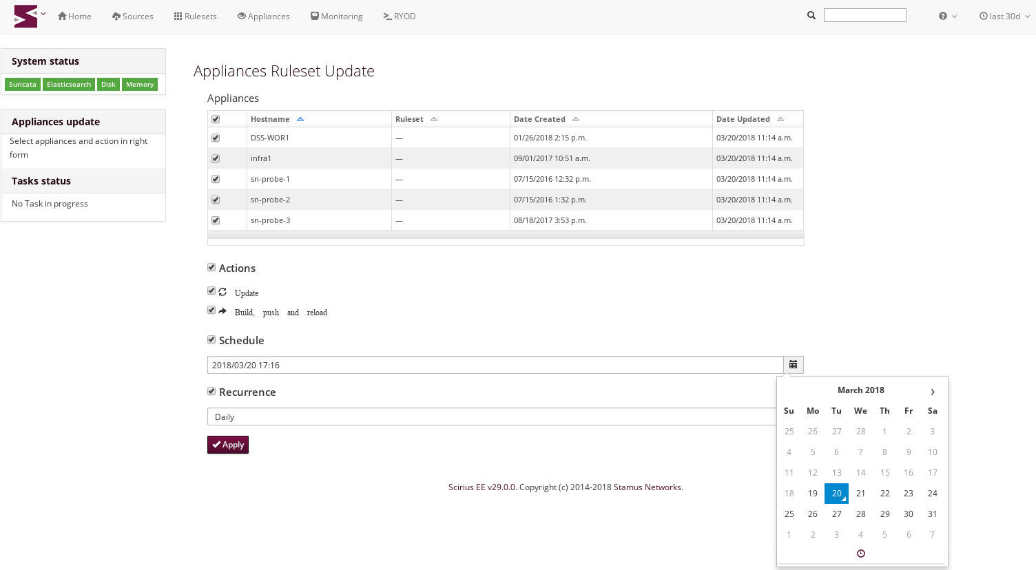Open the help question mark menu
This screenshot has height=570, width=1036.
[x=947, y=16]
